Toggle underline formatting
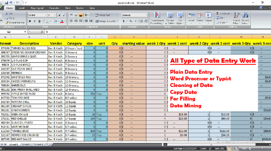Viewport: 271px width, 151px height. point(39,21)
